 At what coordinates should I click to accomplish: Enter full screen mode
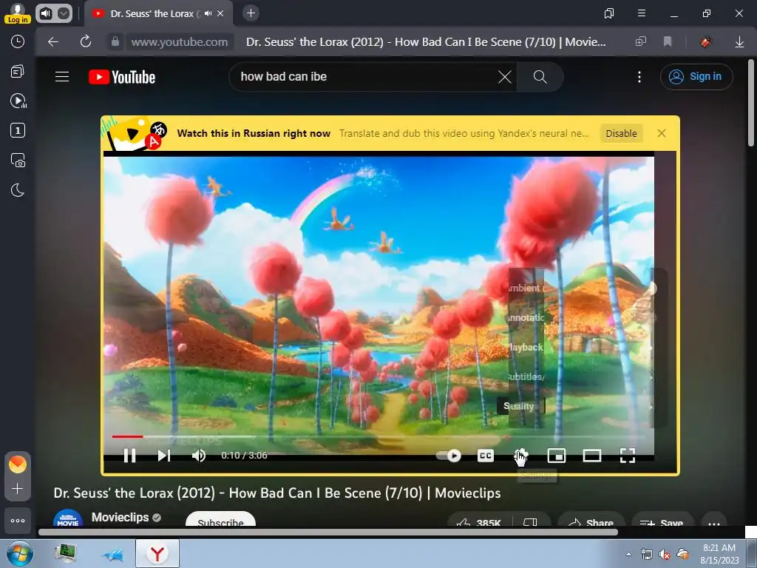click(x=627, y=456)
